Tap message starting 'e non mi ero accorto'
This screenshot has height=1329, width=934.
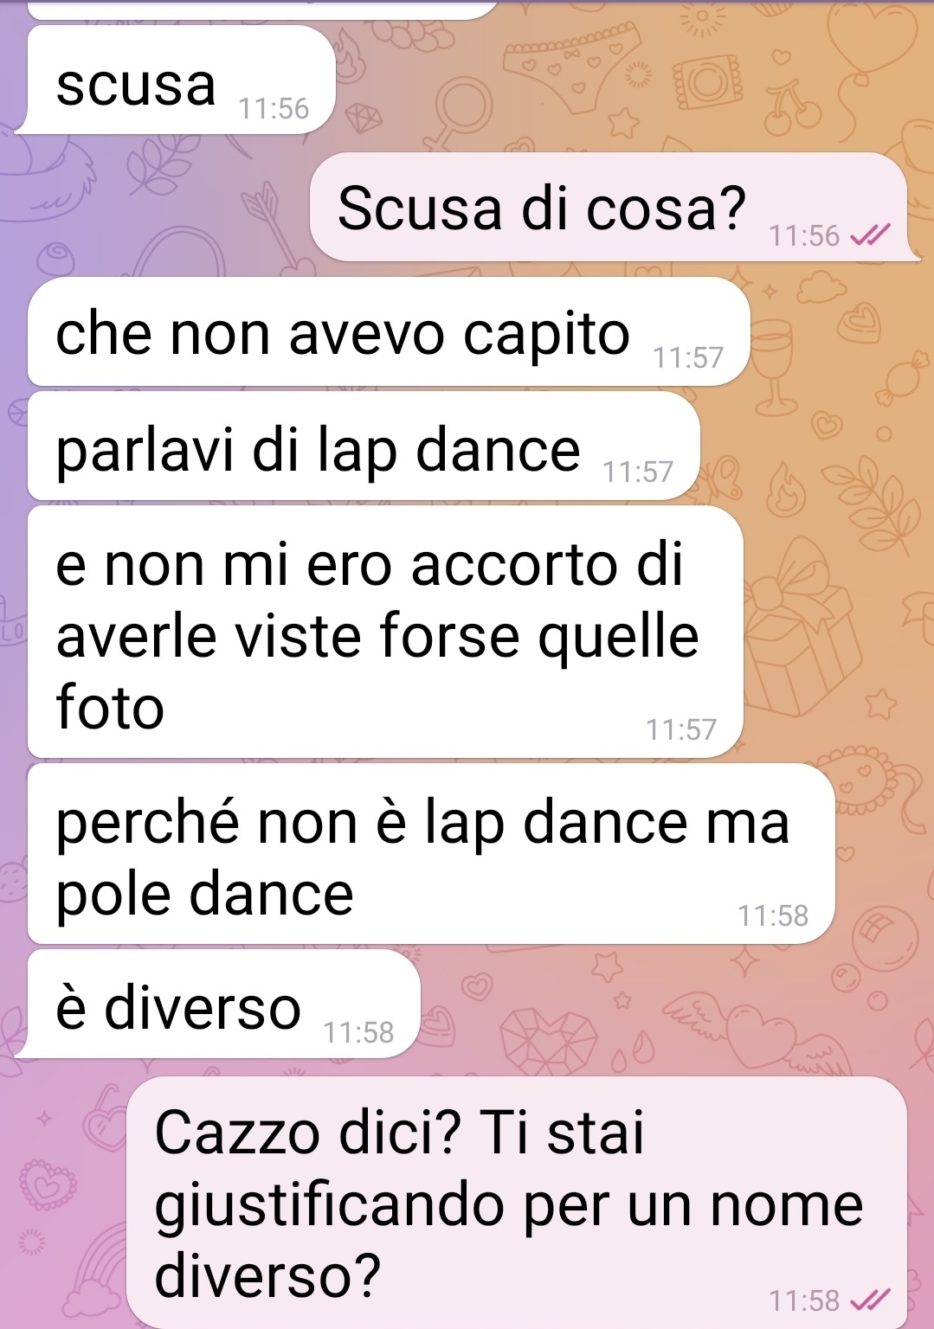pyautogui.click(x=385, y=632)
